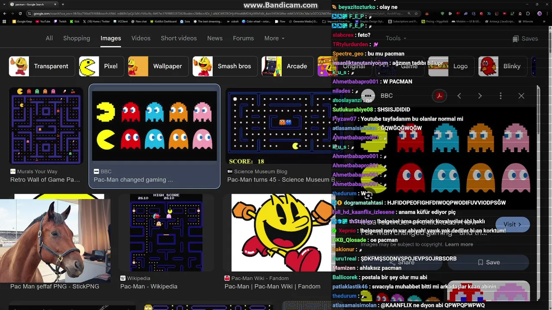Open the Flow bookmark
This screenshot has height=310, width=552.
pyautogui.click(x=280, y=21)
